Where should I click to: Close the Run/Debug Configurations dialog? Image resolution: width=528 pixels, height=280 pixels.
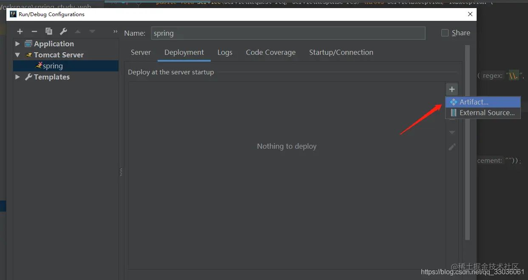[470, 14]
